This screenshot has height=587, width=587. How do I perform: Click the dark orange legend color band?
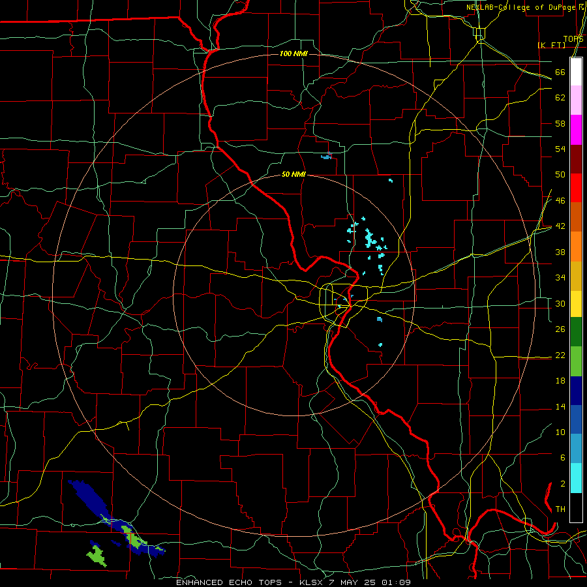point(576,217)
